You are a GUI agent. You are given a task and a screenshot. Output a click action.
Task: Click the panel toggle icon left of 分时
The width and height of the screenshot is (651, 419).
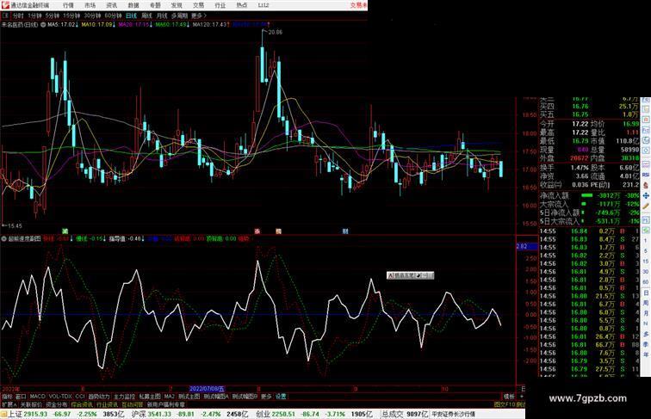pos(5,15)
